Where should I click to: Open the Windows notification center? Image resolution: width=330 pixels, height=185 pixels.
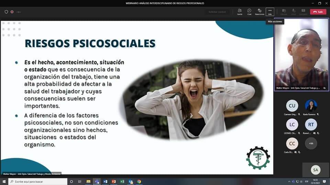(x=324, y=182)
